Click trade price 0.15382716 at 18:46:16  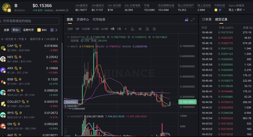click(x=225, y=43)
